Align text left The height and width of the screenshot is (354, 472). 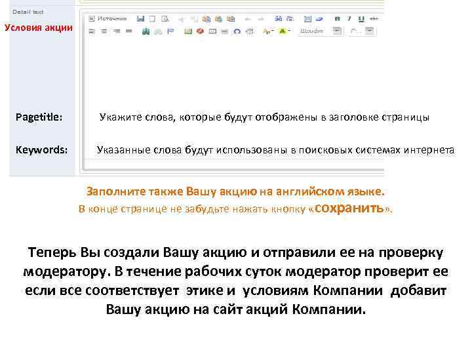pos(92,31)
